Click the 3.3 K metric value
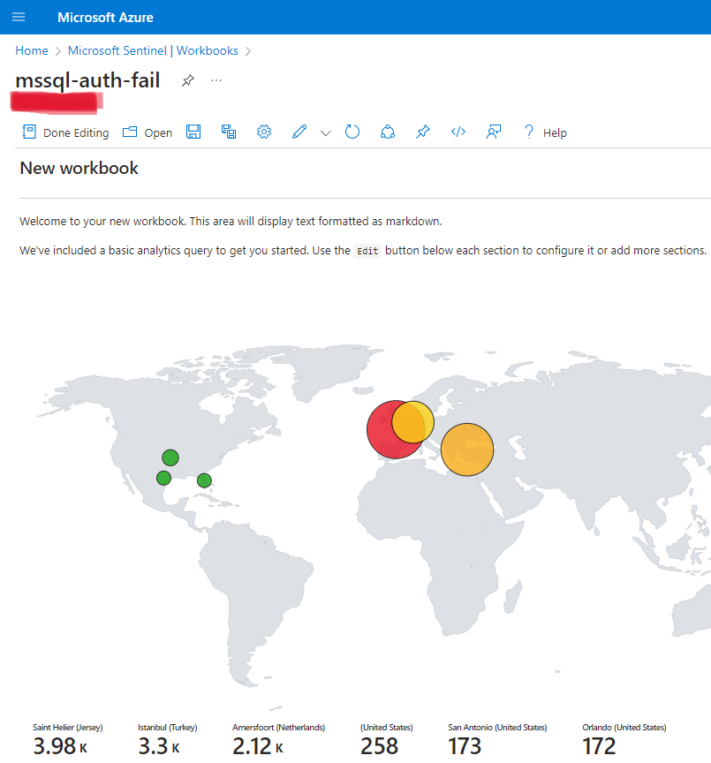This screenshot has width=711, height=763. click(x=159, y=746)
